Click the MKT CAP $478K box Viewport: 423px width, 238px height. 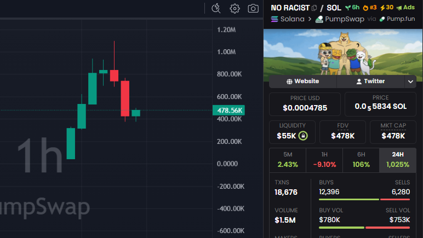pyautogui.click(x=393, y=132)
